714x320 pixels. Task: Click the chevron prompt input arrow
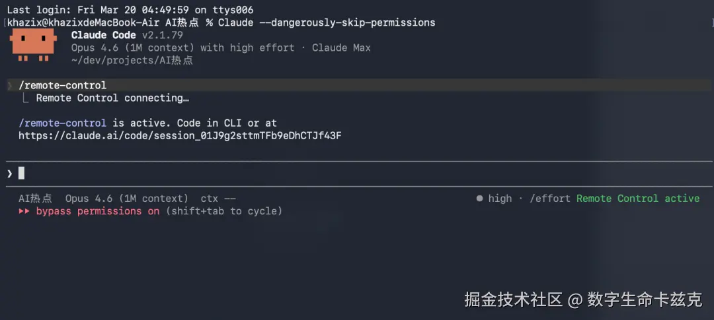click(9, 174)
